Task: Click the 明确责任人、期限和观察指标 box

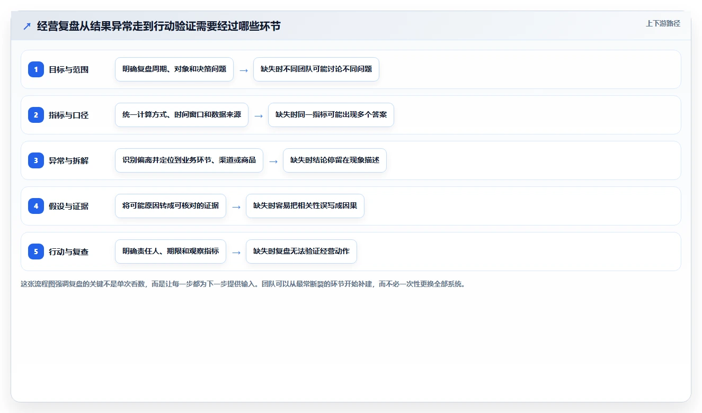Action: point(171,252)
